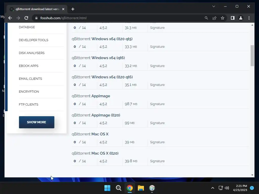Open Signature in the 31.3 MB row
The width and height of the screenshot is (259, 194).
click(157, 28)
